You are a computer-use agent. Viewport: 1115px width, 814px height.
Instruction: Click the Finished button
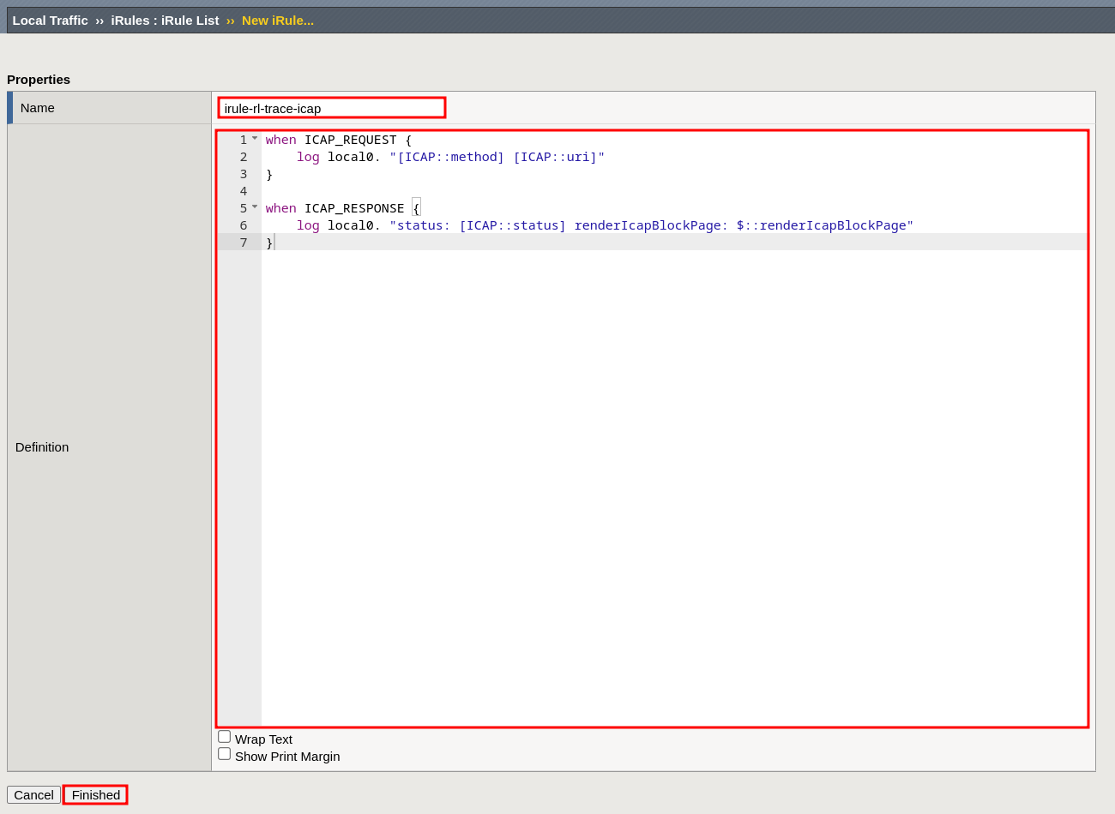(95, 795)
